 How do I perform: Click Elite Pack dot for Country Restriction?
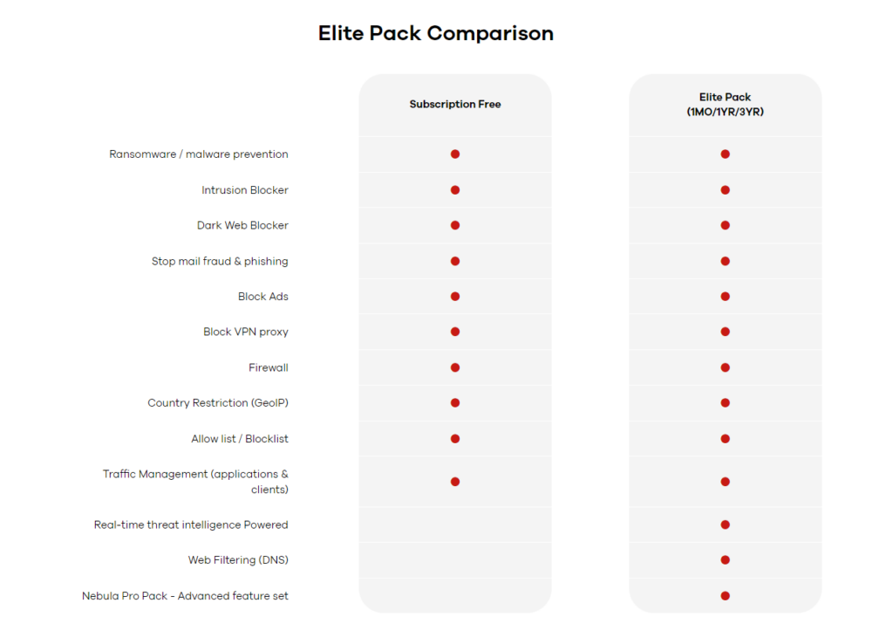pos(725,403)
